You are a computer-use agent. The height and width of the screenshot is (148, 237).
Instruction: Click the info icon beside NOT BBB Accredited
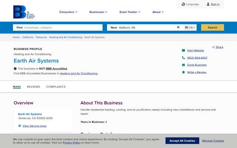15,68
